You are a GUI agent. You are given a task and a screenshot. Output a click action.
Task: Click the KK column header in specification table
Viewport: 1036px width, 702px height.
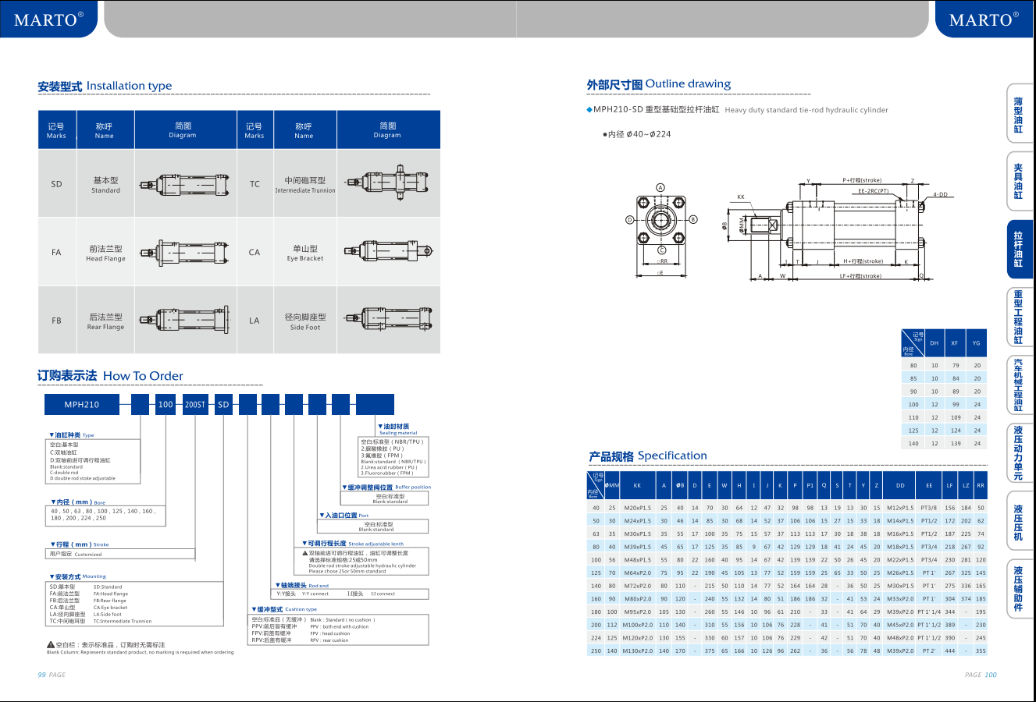637,485
